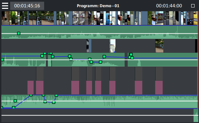The width and height of the screenshot is (199, 123).
Task: Click the leftmost keyframe on second audio track
Action: point(2,60)
